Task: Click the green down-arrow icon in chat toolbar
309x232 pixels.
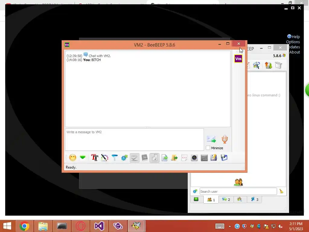Action: click(83, 157)
